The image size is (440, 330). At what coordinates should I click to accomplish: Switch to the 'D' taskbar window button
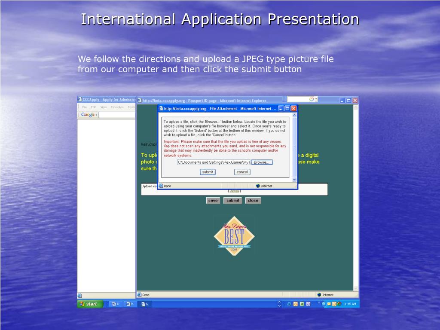(116, 304)
